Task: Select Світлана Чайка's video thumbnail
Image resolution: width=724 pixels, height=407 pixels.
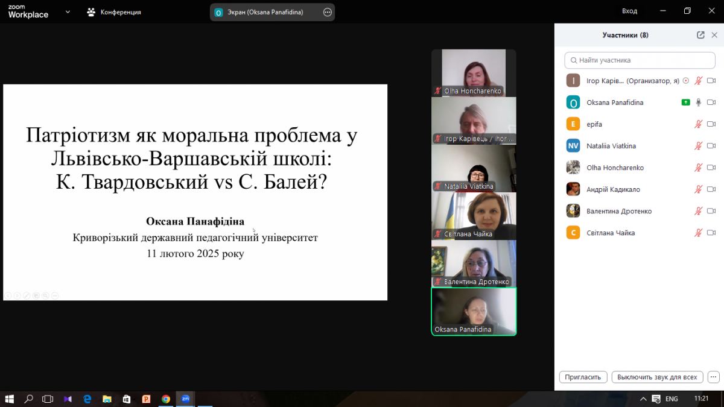Action: point(474,216)
